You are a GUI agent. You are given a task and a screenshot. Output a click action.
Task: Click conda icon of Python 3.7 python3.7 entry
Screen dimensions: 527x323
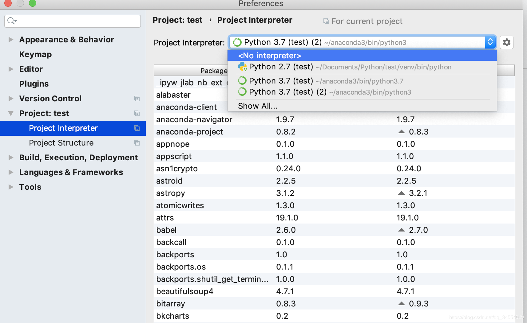pos(242,81)
